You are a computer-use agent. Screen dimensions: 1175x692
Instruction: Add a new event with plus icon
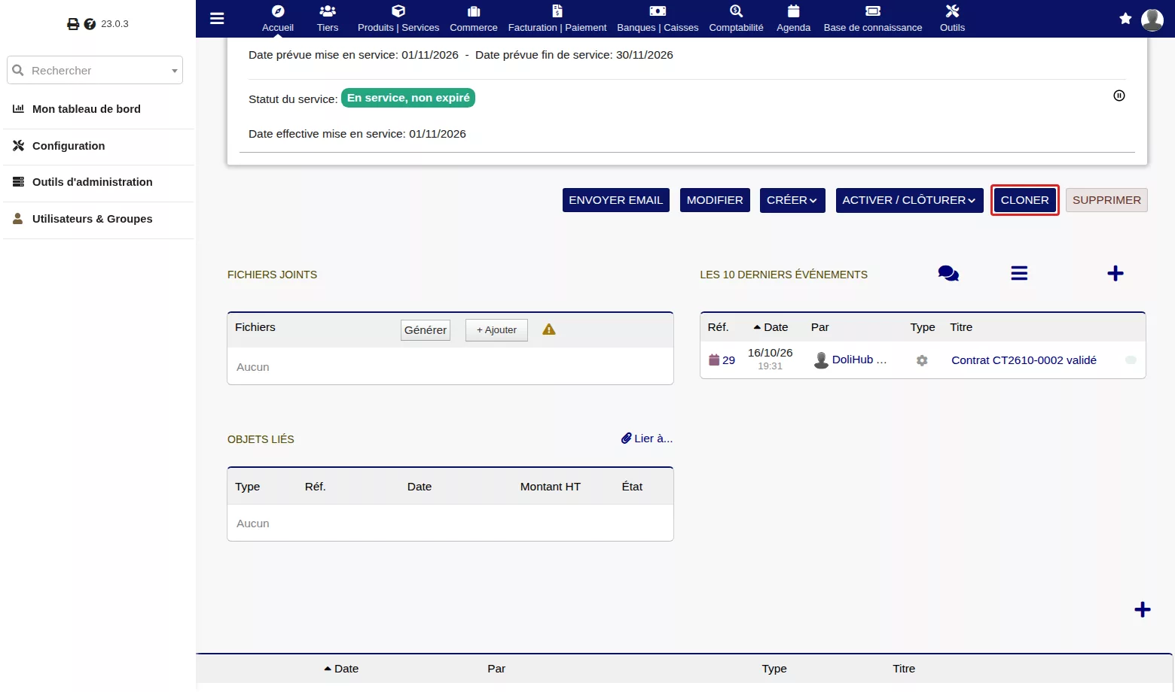click(x=1115, y=274)
